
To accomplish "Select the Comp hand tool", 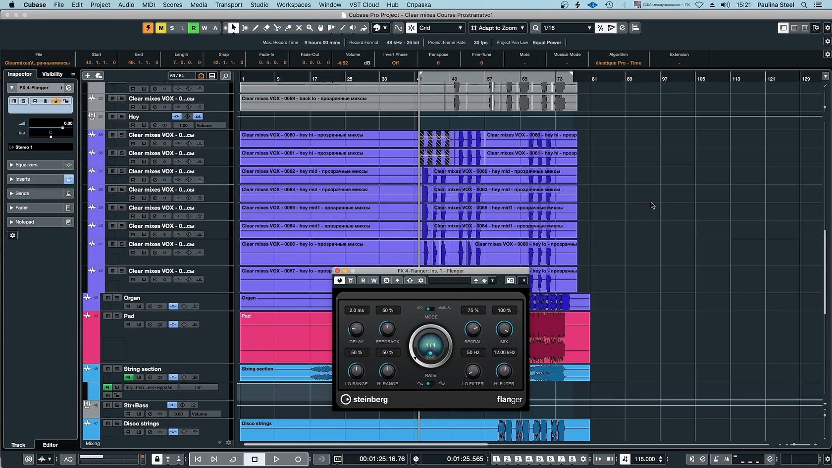I will point(320,28).
